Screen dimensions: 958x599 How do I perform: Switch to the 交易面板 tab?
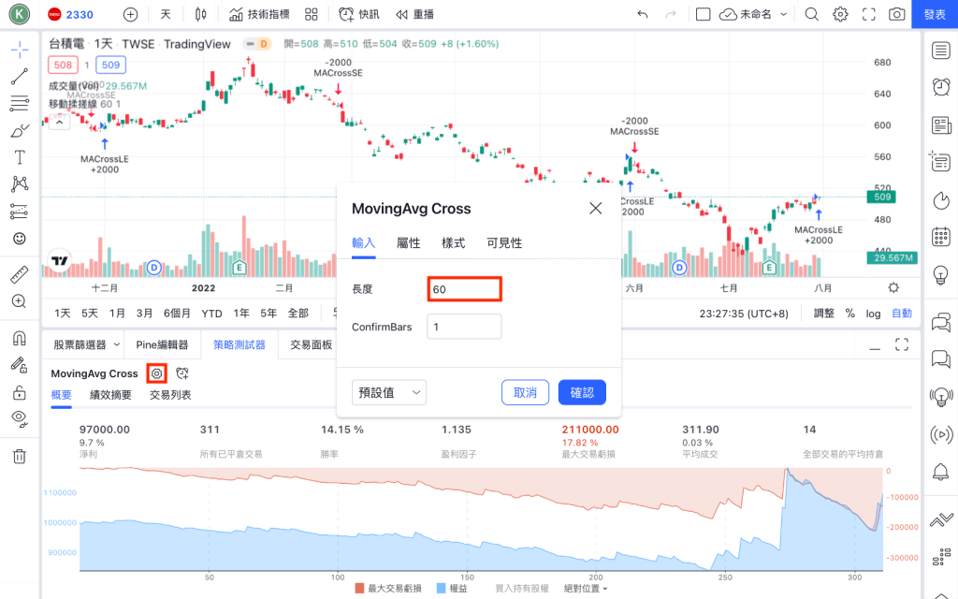(311, 344)
